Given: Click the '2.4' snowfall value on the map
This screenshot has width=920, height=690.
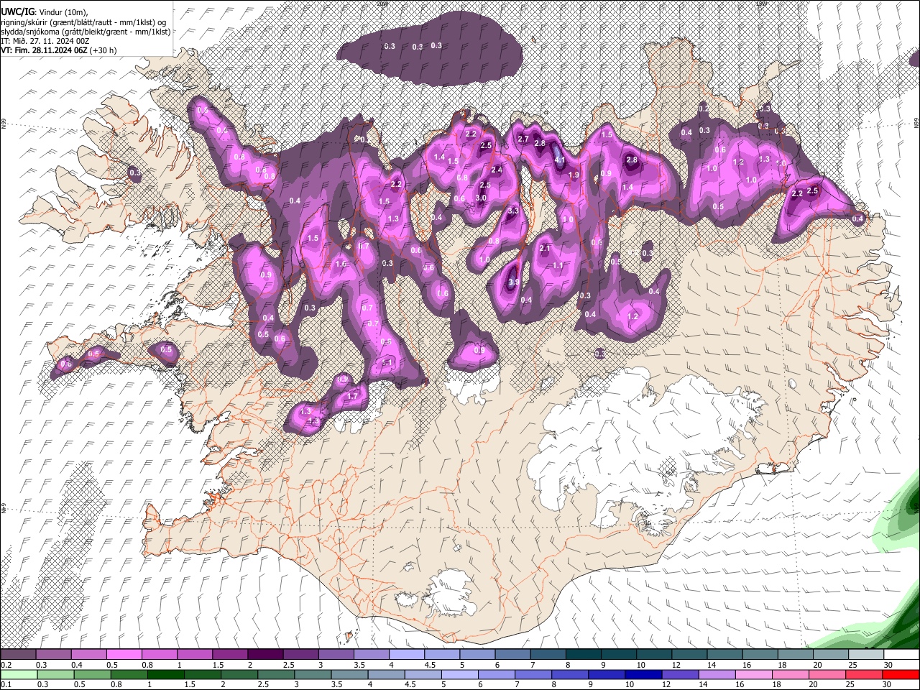Looking at the screenshot, I should click(497, 170).
